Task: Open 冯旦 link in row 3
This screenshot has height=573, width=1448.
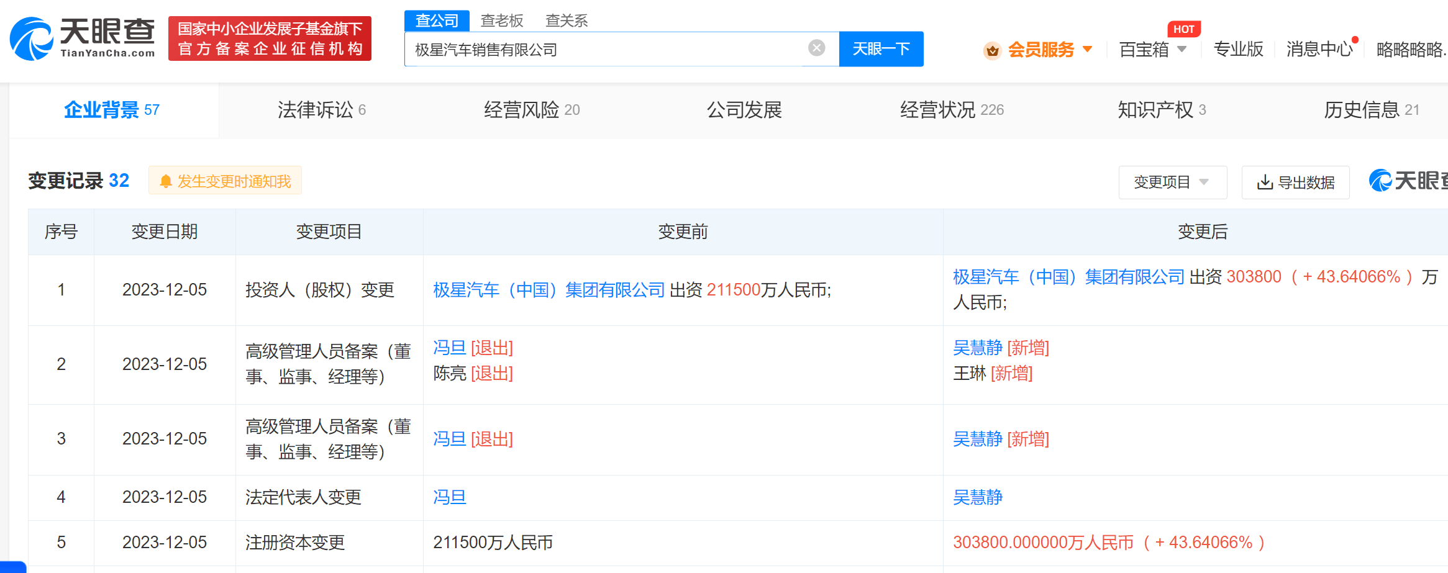Action: (x=450, y=439)
